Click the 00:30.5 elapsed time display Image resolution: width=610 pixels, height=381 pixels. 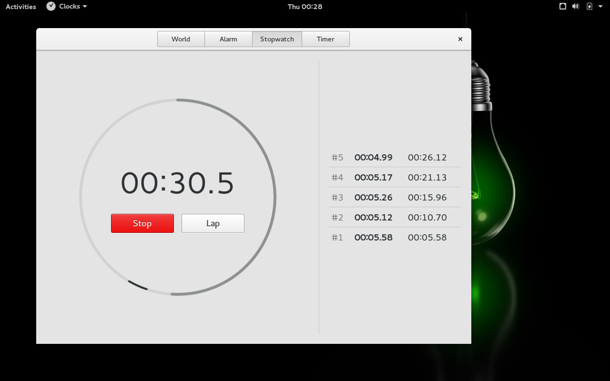click(x=177, y=183)
